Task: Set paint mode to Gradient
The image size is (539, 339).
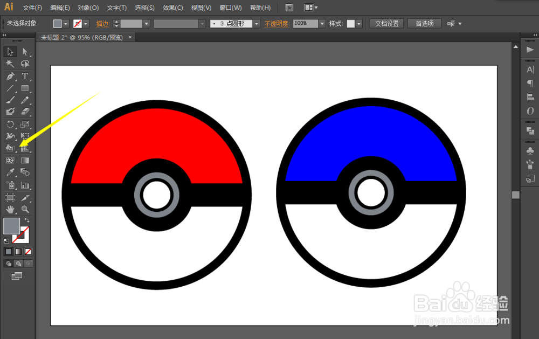Action: [18, 252]
